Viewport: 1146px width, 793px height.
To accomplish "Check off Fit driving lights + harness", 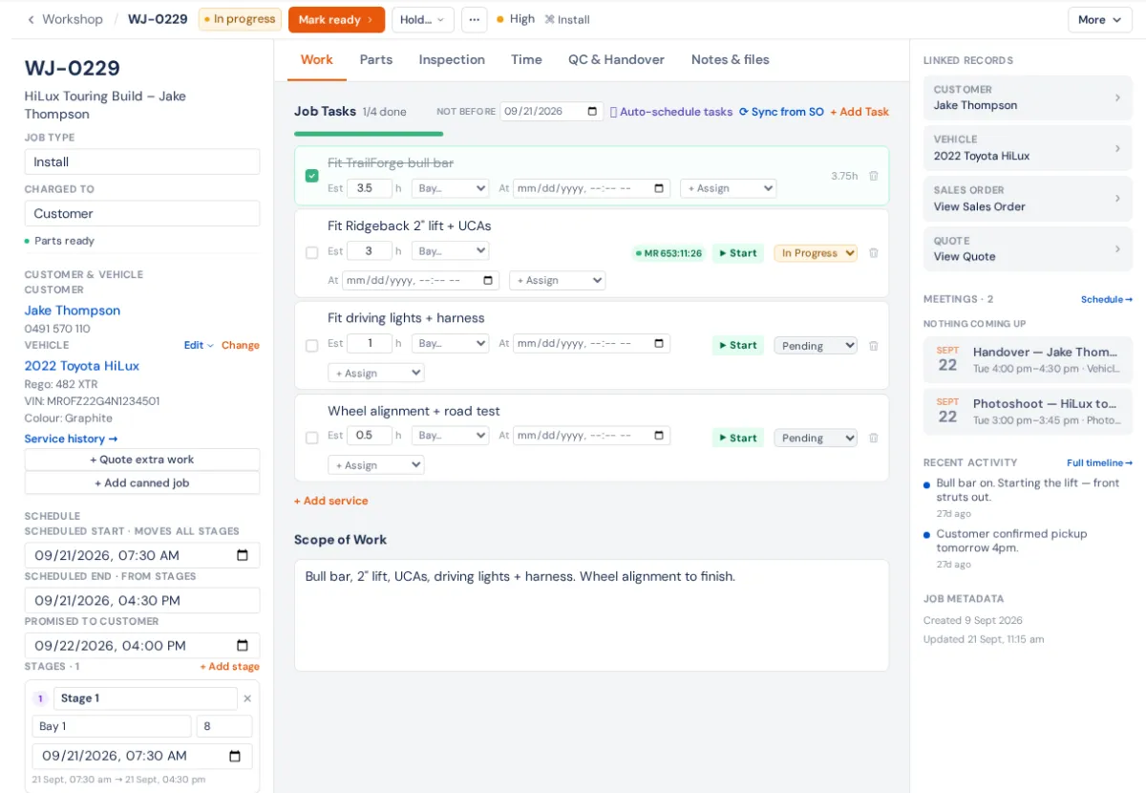I will point(311,346).
